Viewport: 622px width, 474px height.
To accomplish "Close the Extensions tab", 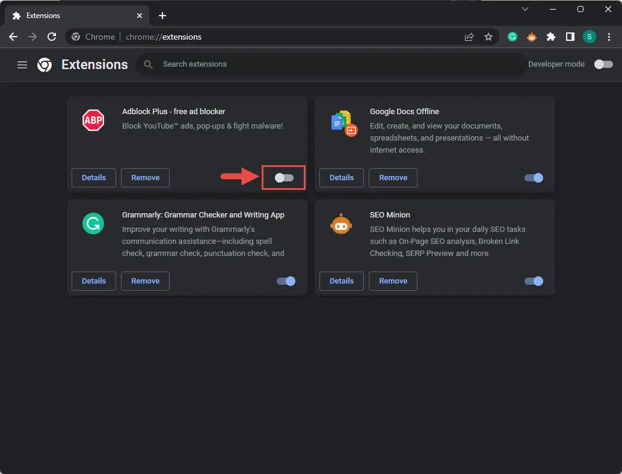I will (139, 16).
